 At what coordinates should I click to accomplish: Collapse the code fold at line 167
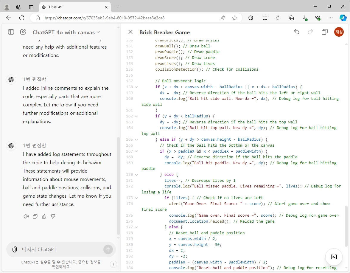tap(136, 151)
